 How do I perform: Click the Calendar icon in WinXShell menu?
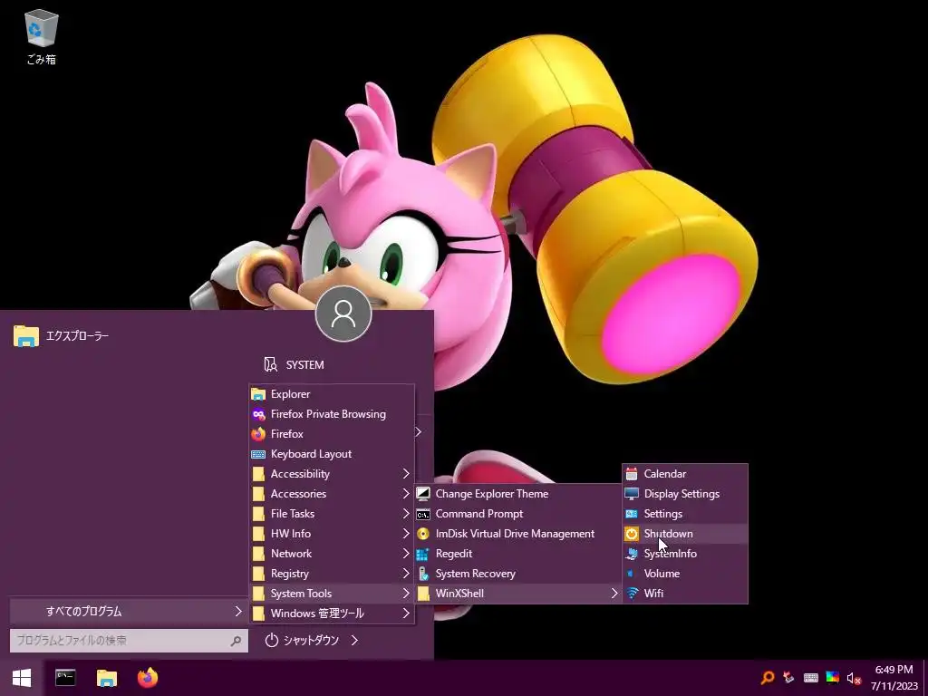[632, 473]
